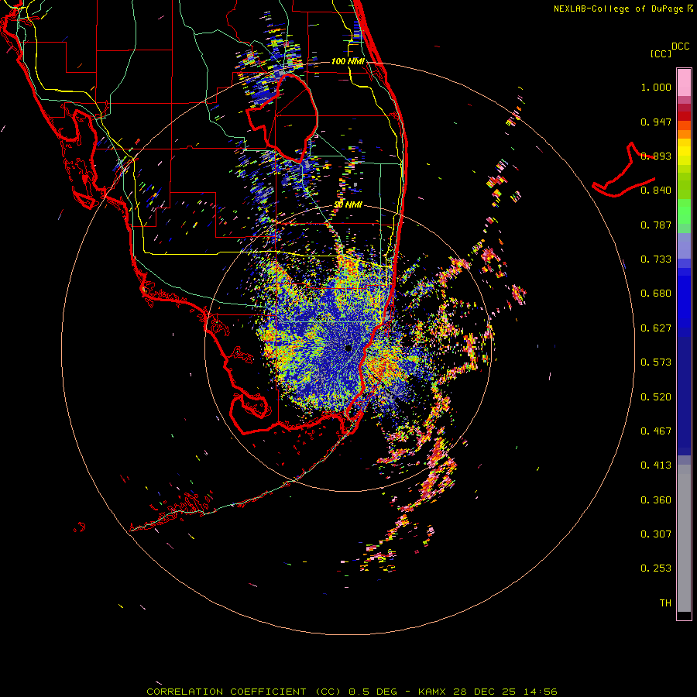Select the 0.680 legend value
Image resolution: width=697 pixels, height=697 pixels.
point(656,294)
